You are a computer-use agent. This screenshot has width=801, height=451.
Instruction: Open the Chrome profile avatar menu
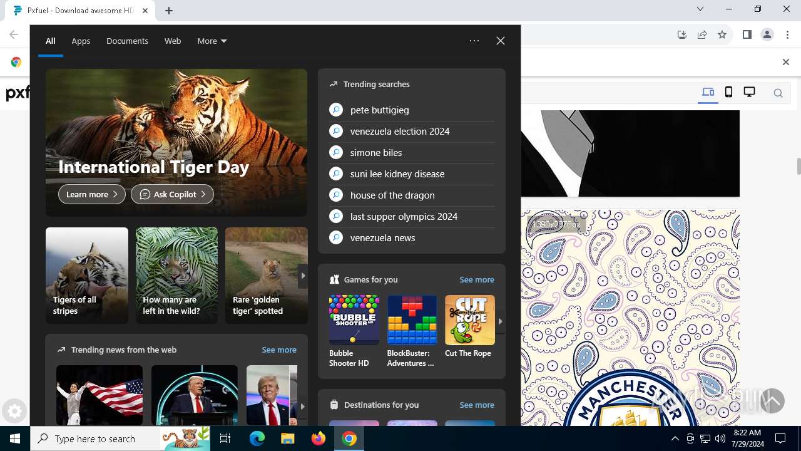click(767, 34)
